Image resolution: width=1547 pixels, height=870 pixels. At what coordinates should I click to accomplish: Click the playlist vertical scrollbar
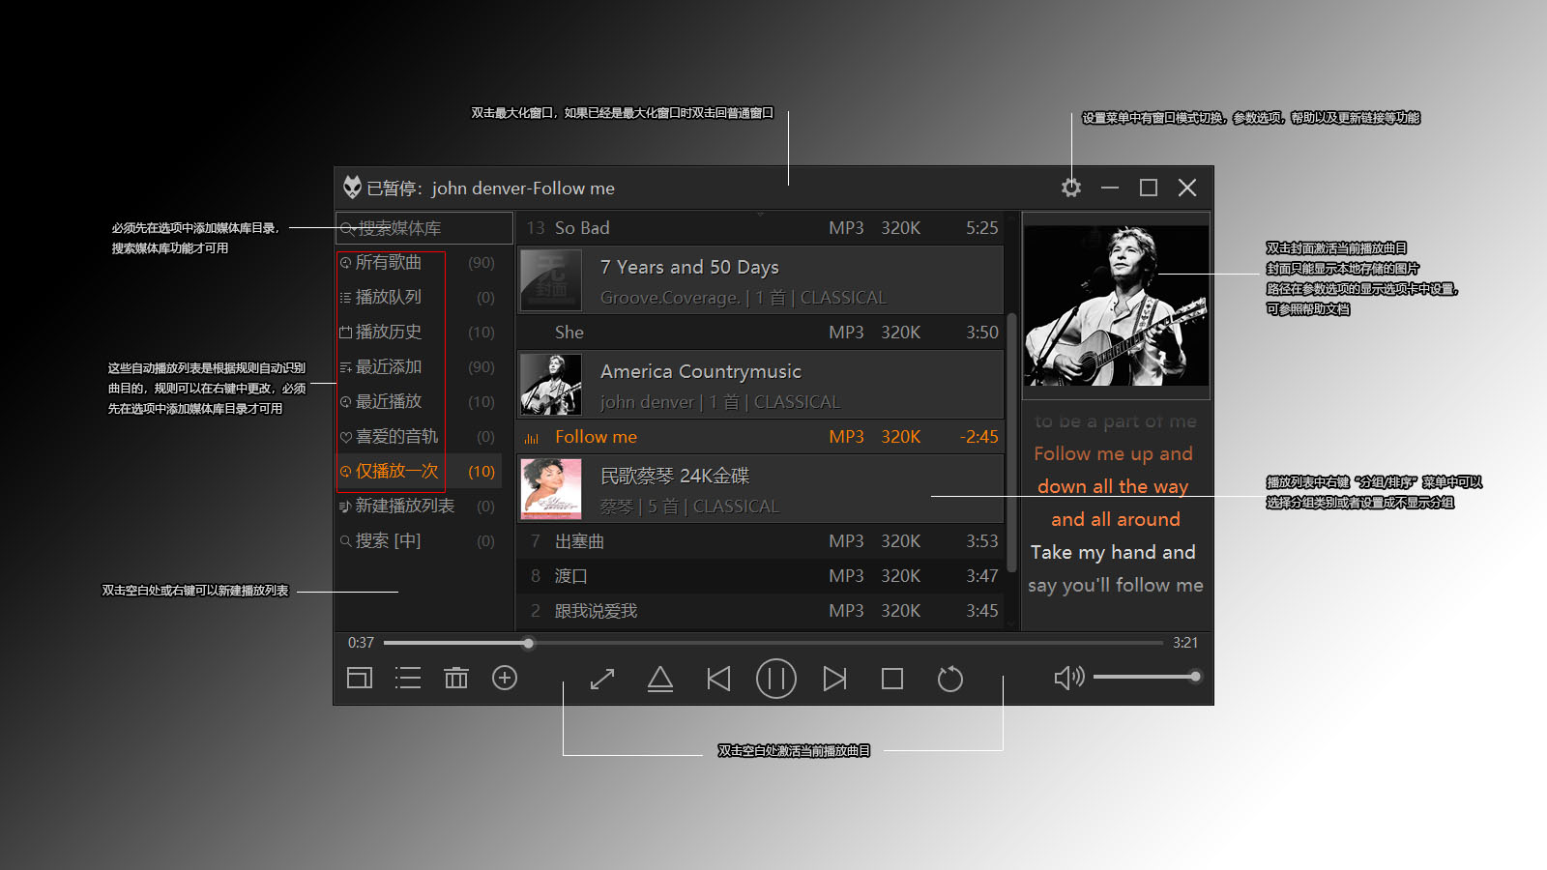[1012, 443]
